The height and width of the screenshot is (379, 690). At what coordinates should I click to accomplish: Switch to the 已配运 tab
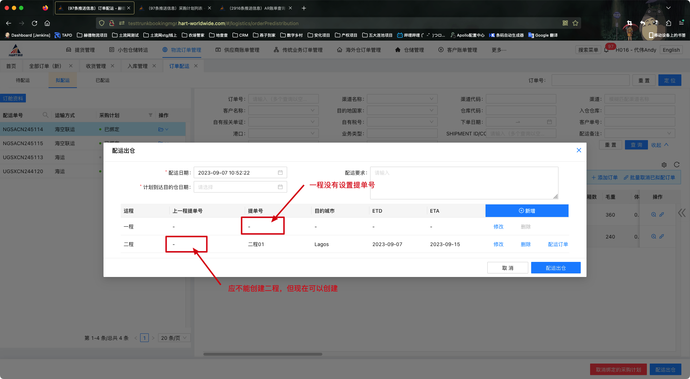coord(102,80)
